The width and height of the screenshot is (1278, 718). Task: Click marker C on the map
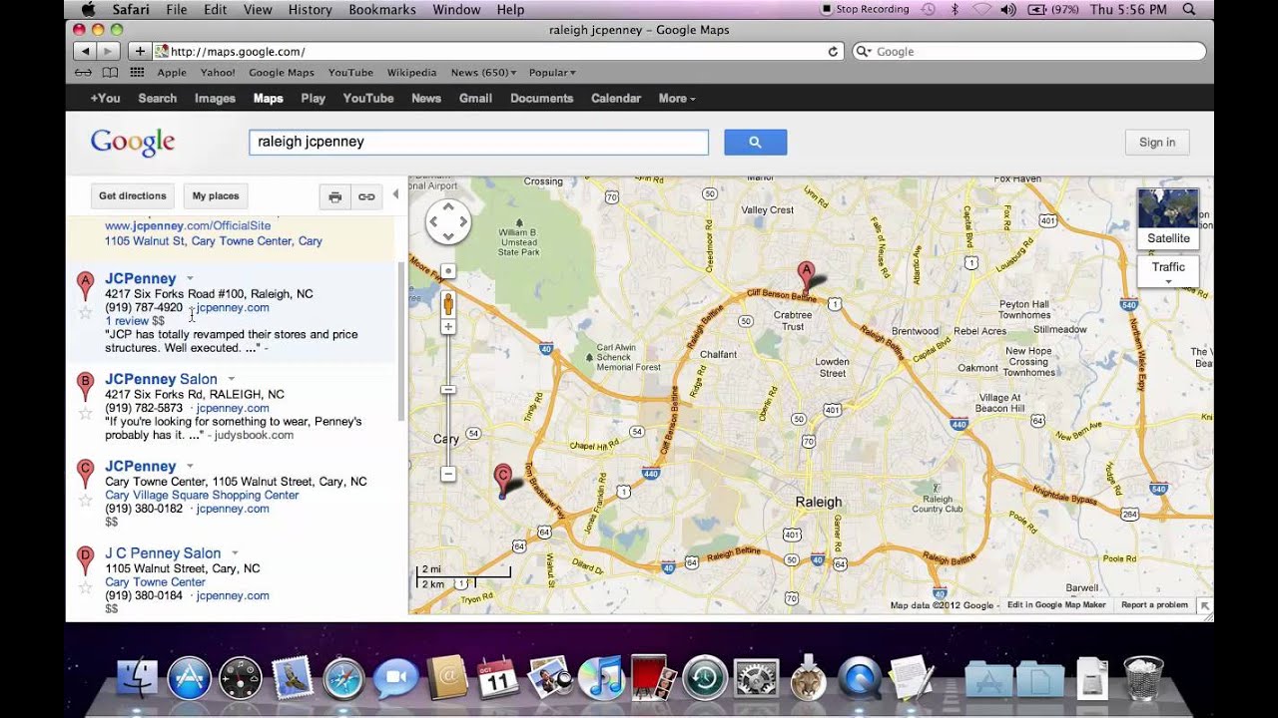click(503, 480)
